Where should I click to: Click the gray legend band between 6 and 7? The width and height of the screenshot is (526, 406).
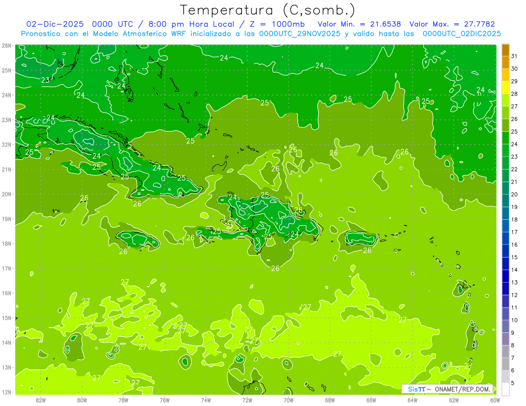click(x=505, y=364)
